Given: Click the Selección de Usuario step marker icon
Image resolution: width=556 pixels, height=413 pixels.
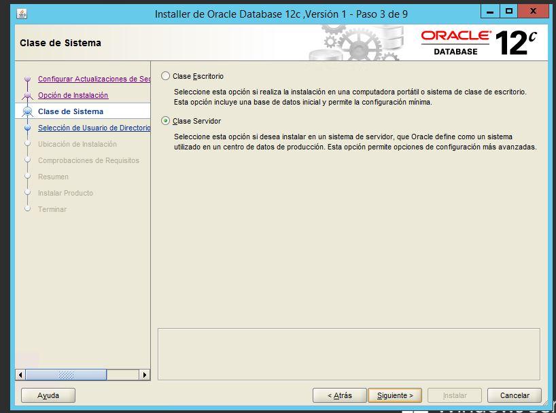Looking at the screenshot, I should coord(27,128).
